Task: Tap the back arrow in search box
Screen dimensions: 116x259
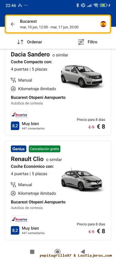Action: 13,24
